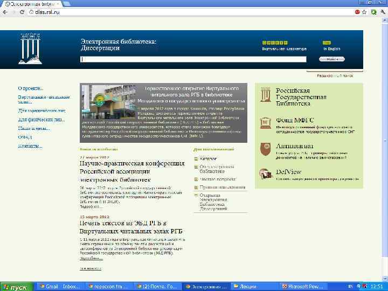Image resolution: width=388 pixels, height=291 pixels.
Task: Open the Контакты sidebar link
Action: [30, 146]
